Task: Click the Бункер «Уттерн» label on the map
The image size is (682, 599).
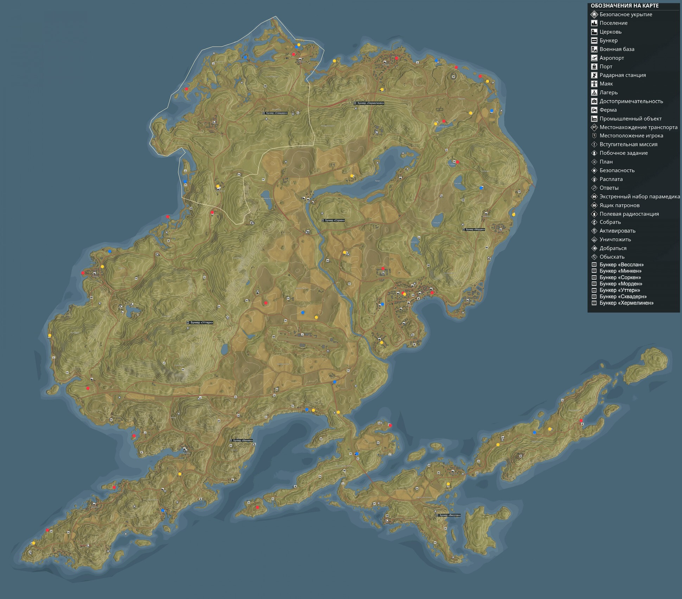Action: click(200, 322)
